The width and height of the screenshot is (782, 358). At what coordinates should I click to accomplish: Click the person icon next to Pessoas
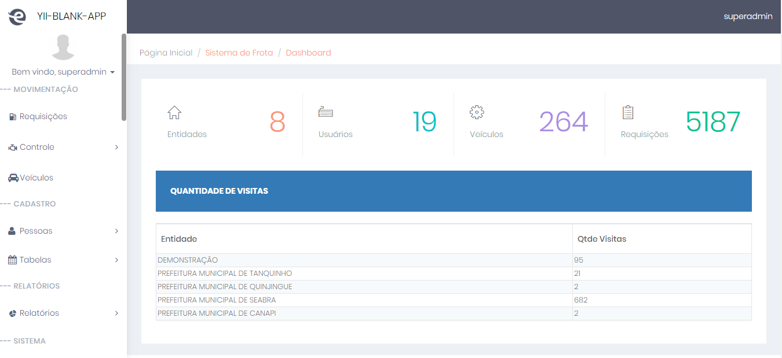pos(12,231)
